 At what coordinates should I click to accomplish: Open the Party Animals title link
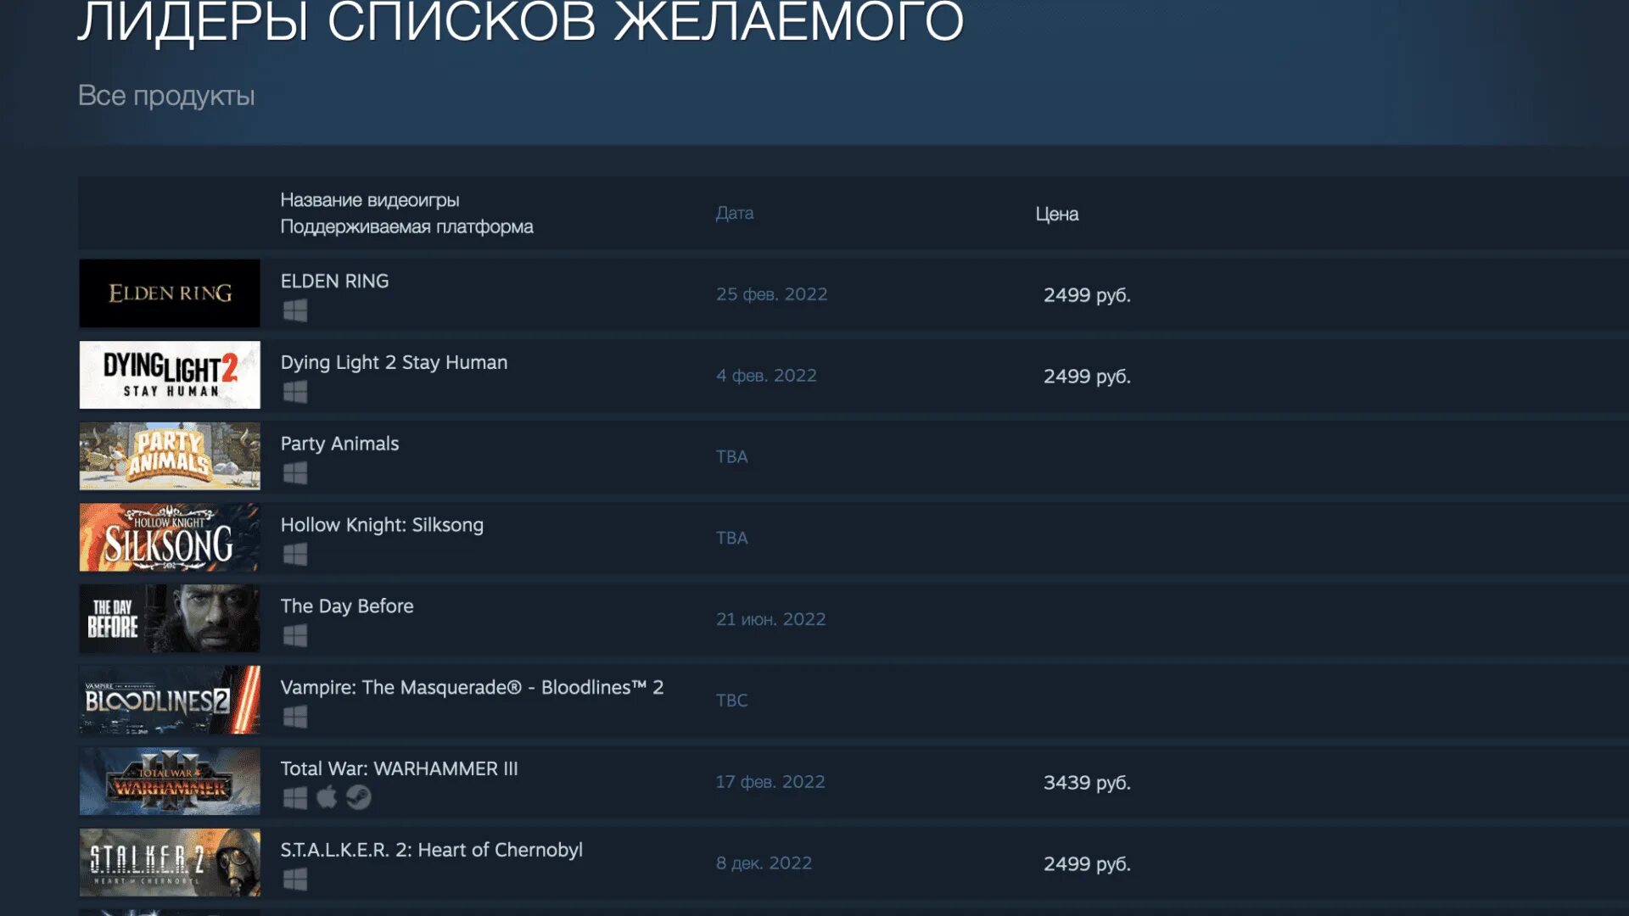pos(339,444)
